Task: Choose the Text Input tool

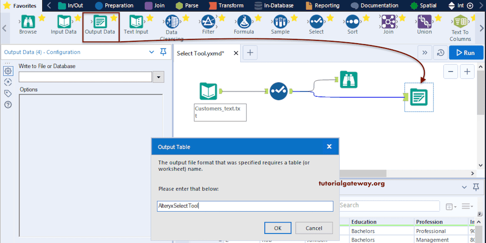Action: point(136,24)
